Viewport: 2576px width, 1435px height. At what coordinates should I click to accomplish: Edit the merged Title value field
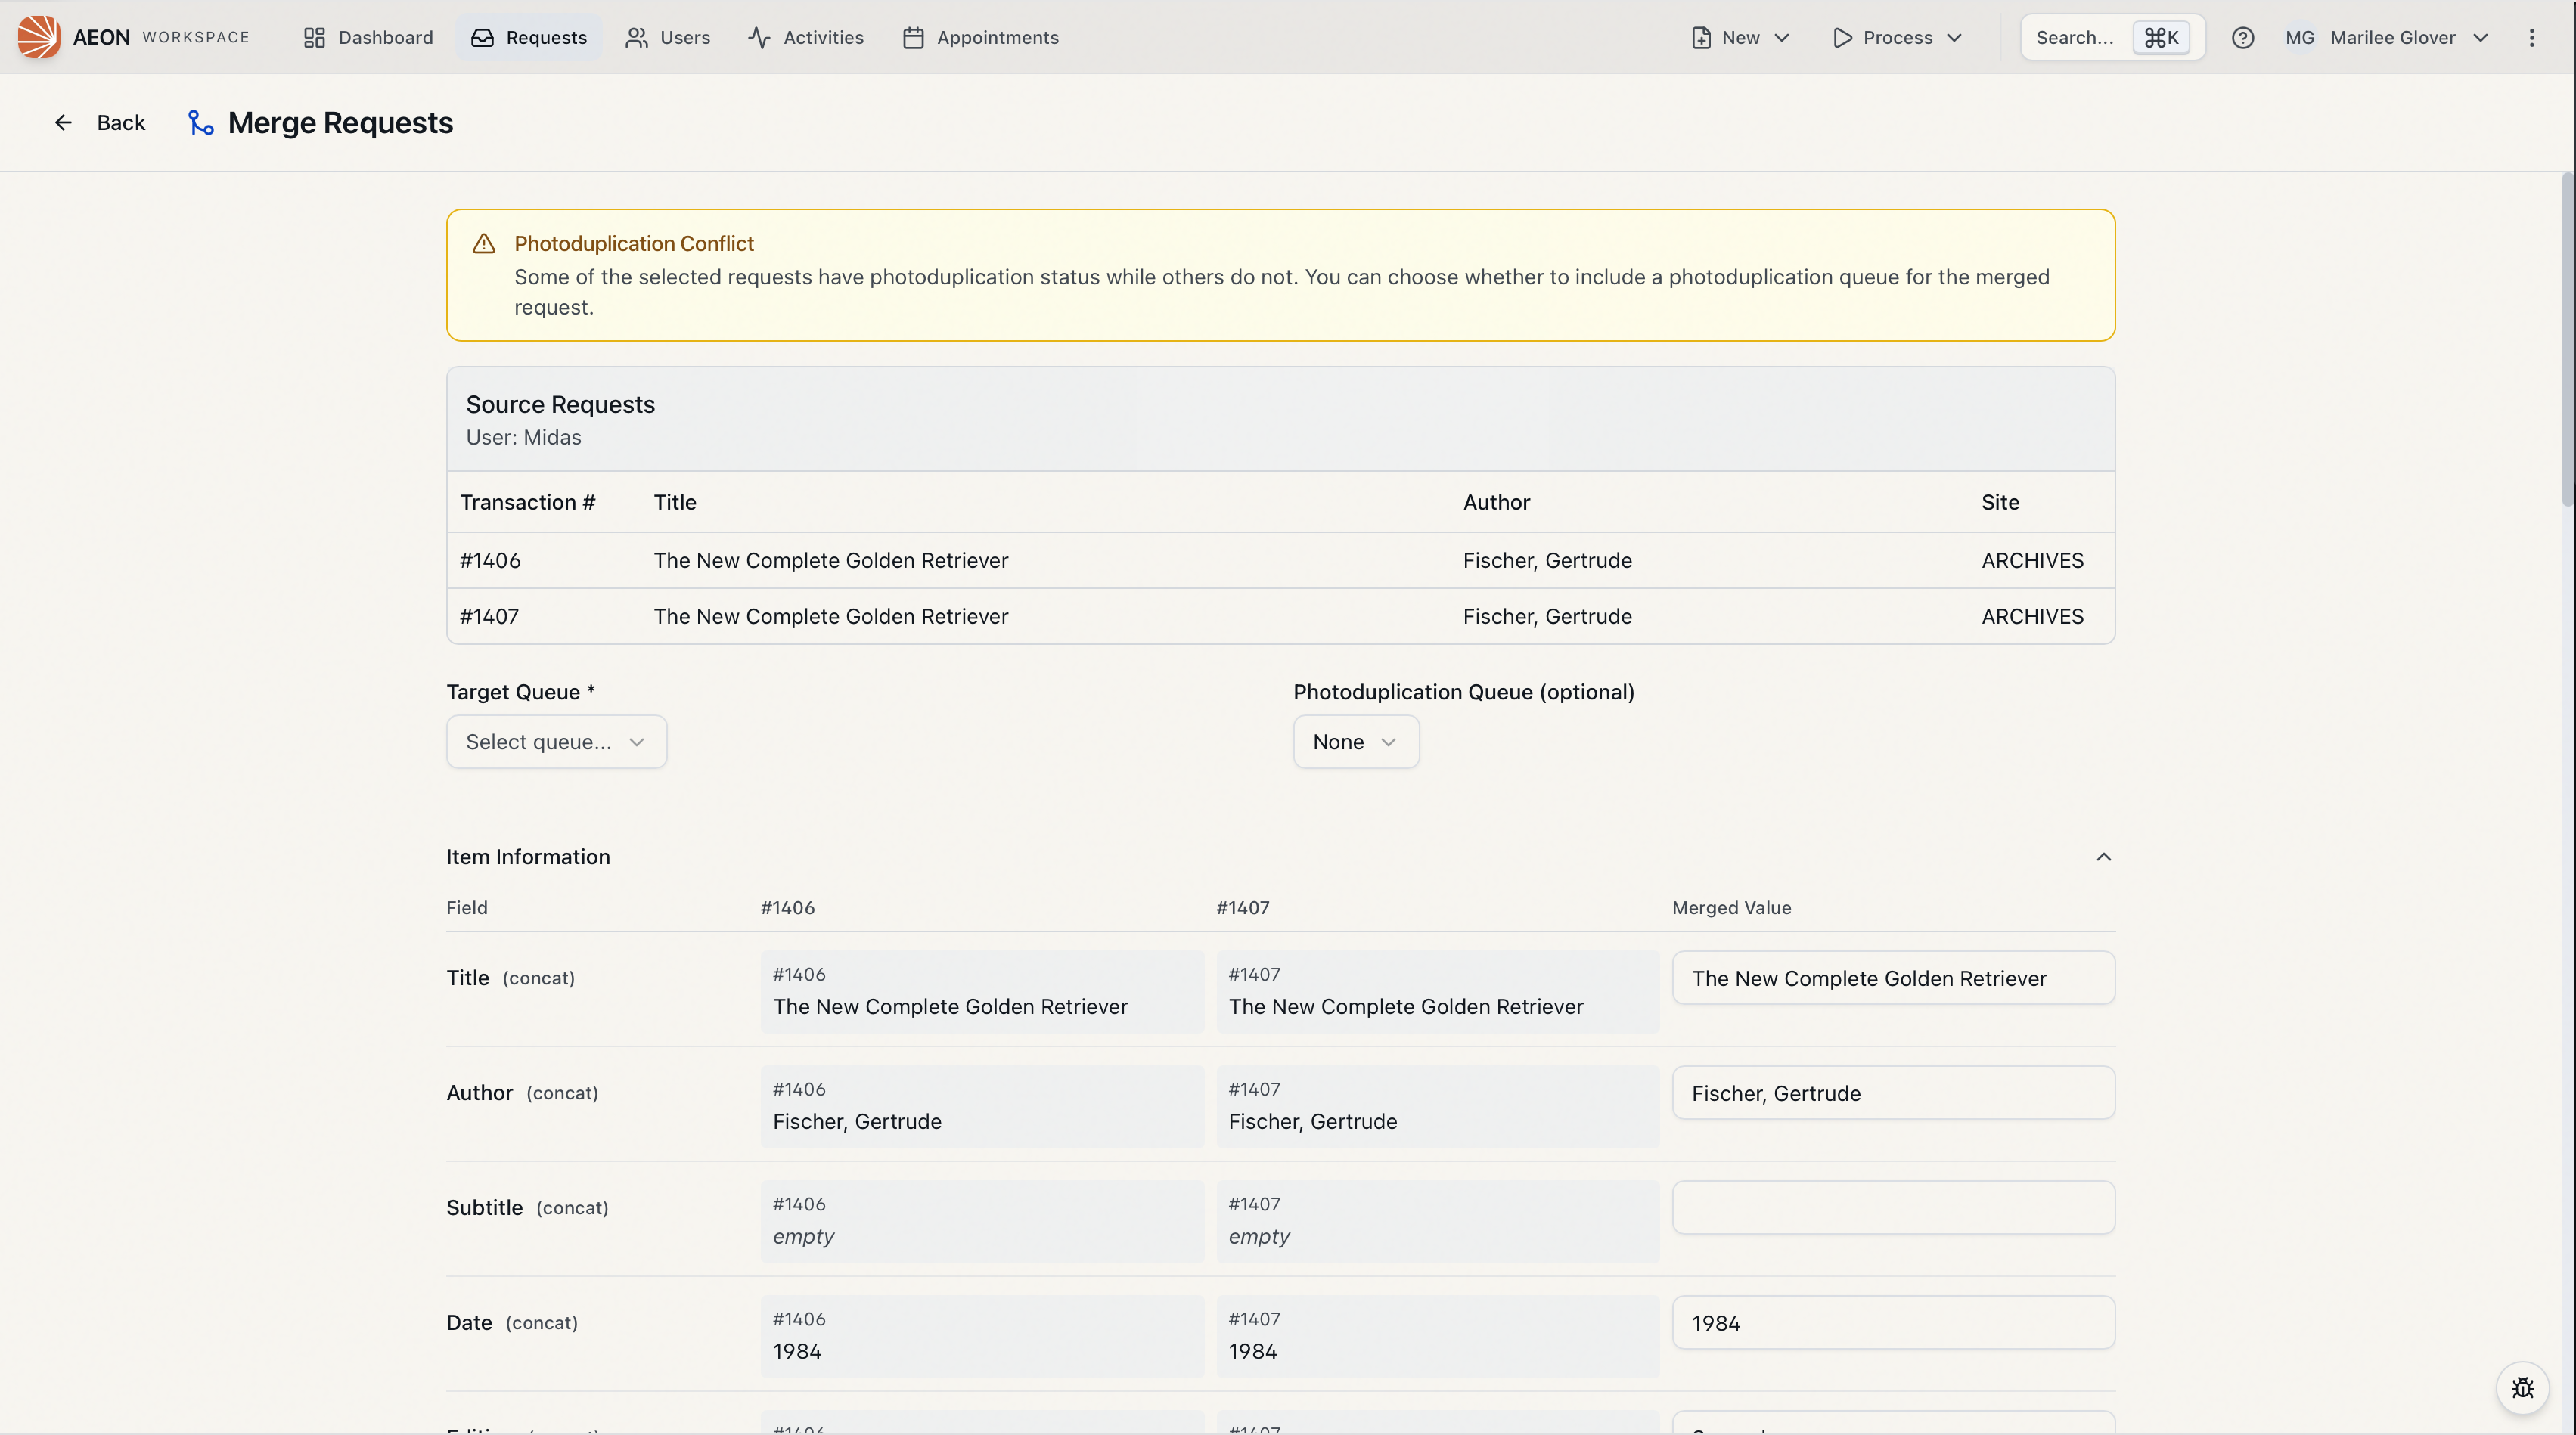[x=1893, y=977]
